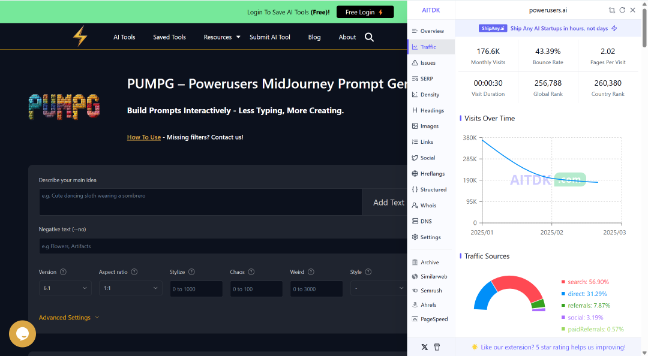648x356 pixels.
Task: Click the AITDK panel vertical scrollbar
Action: 644,28
